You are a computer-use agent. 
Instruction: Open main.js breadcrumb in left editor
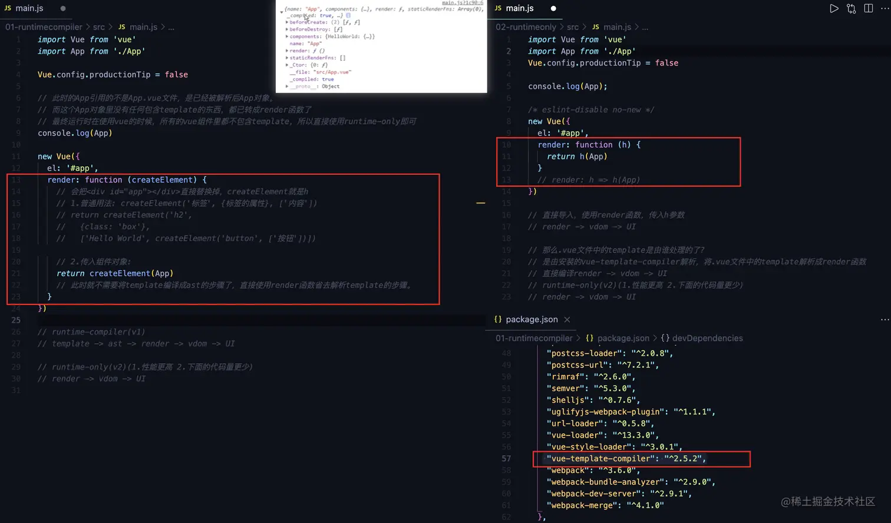(x=143, y=27)
